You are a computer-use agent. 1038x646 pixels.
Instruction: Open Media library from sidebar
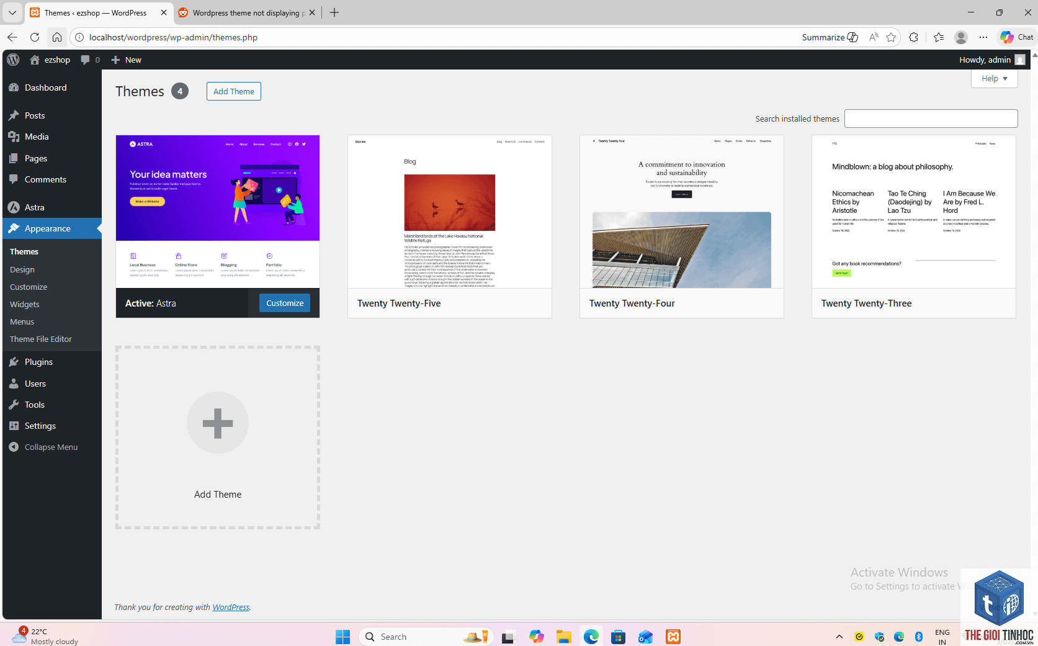pos(52,137)
